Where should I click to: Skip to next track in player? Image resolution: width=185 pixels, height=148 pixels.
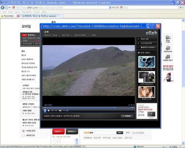56,111
